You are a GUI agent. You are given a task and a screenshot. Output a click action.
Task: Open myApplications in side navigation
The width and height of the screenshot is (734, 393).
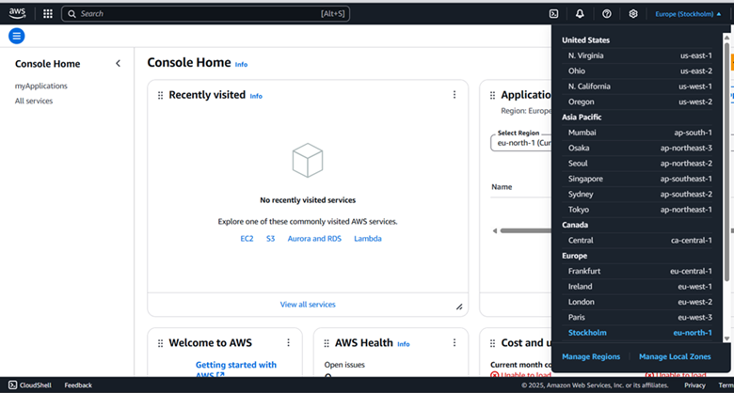(41, 86)
